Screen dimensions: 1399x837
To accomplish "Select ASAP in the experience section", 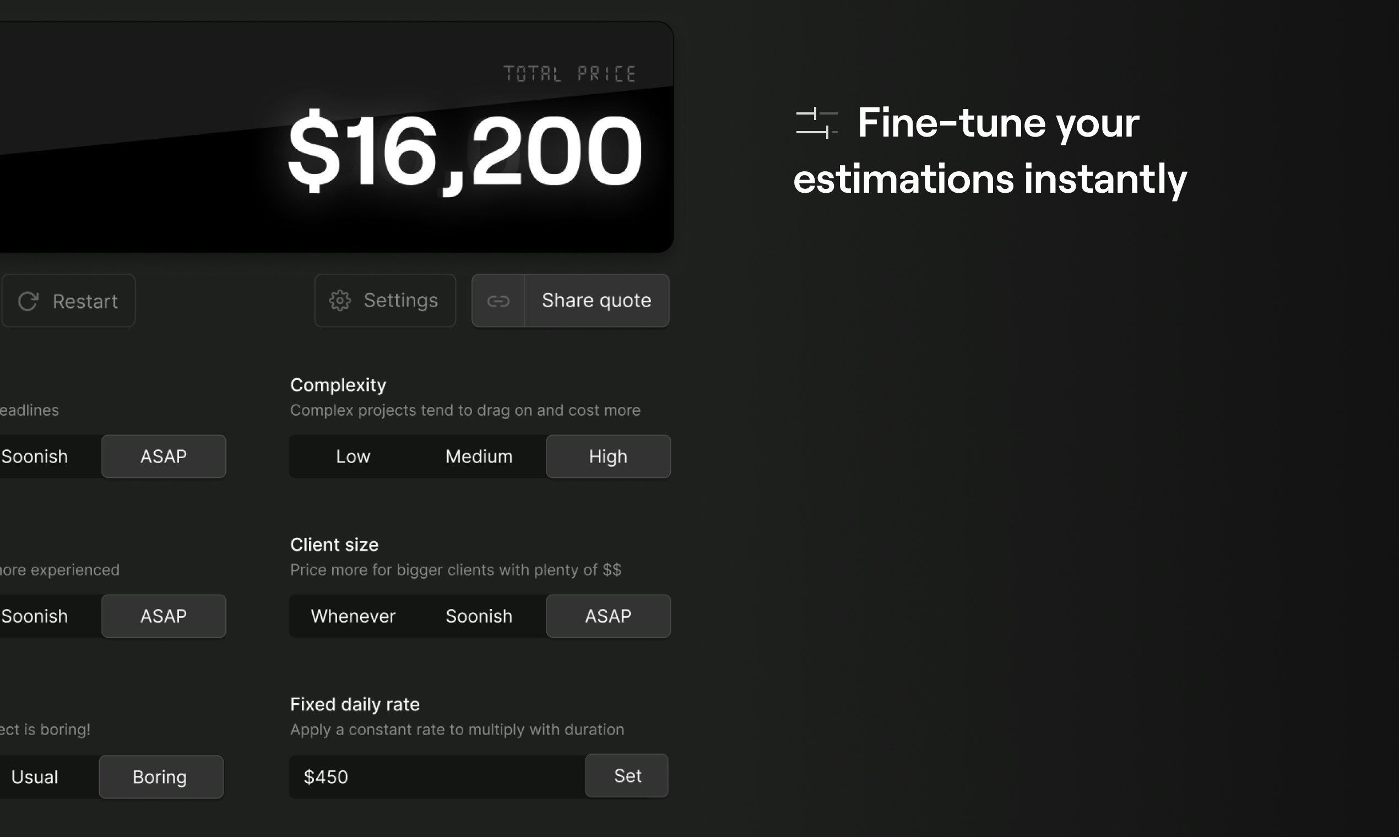I will click(x=164, y=616).
